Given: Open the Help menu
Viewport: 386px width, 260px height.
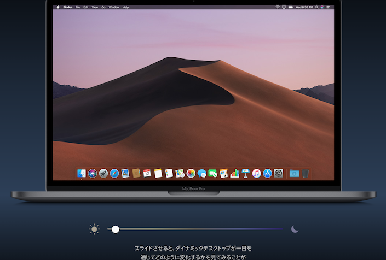Looking at the screenshot, I should [125, 7].
